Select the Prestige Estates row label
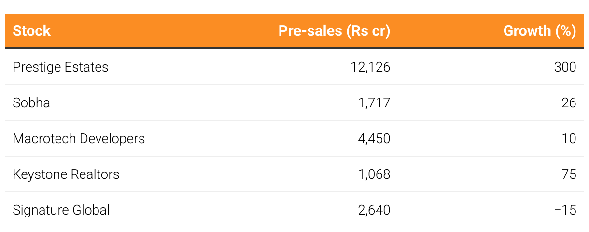589x232 pixels. (x=60, y=67)
